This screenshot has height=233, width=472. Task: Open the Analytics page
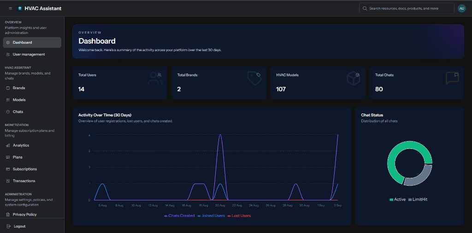pyautogui.click(x=32, y=145)
